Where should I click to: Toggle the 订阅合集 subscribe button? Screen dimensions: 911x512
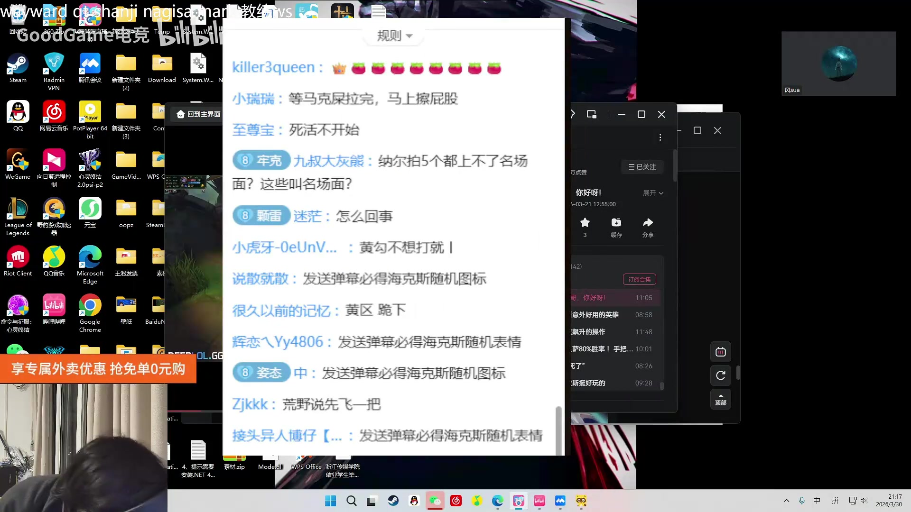coord(639,279)
